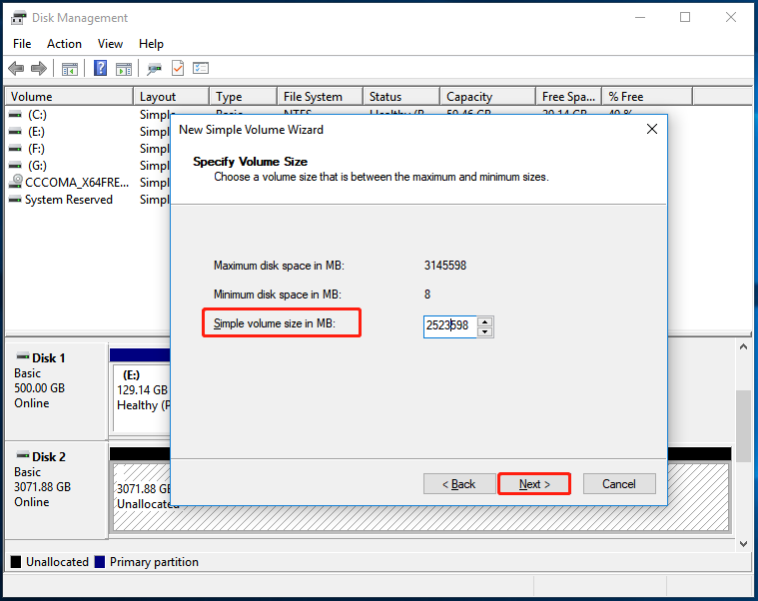Sort by the Type column header

click(x=244, y=97)
